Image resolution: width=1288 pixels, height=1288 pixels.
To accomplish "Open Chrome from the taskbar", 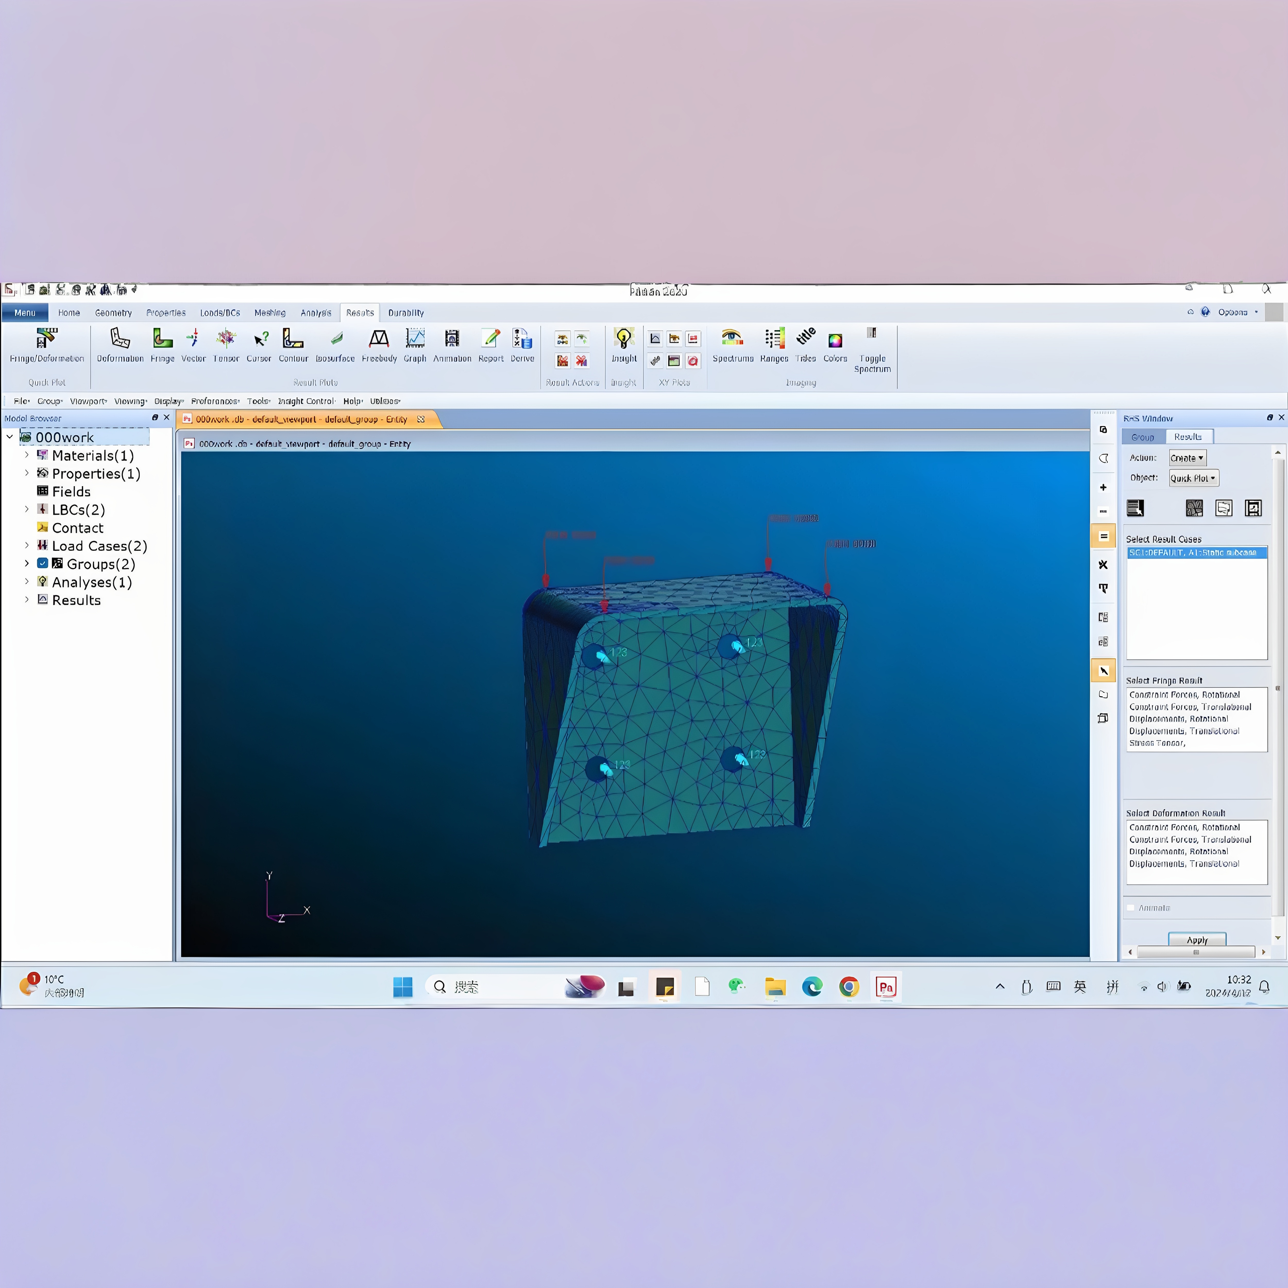I will (849, 987).
